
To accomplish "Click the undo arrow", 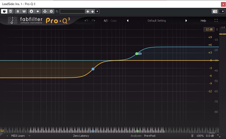I will pyautogui.click(x=86, y=21).
